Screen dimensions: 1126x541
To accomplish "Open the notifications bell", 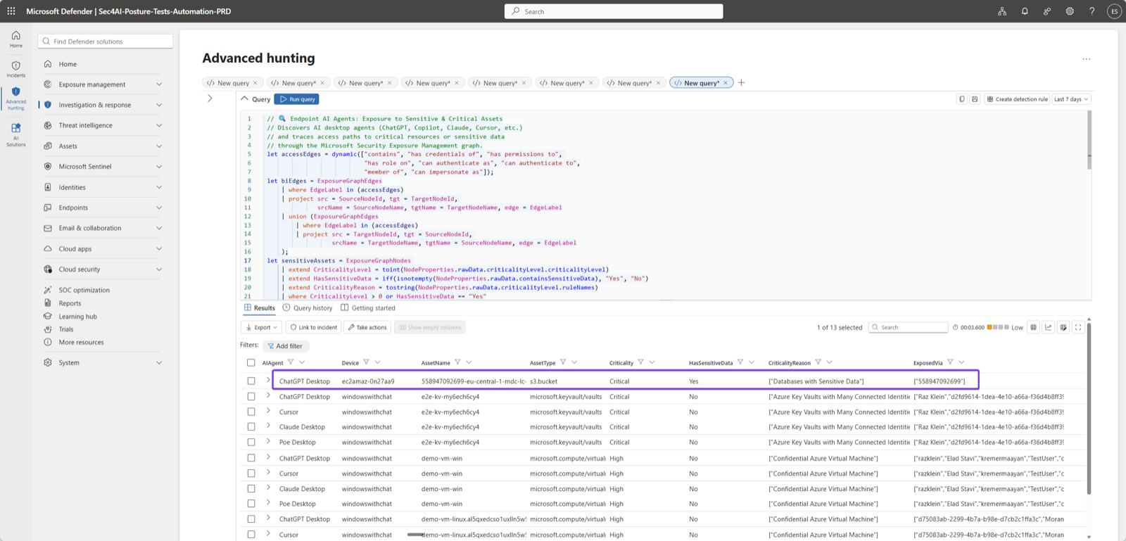I will click(1025, 11).
